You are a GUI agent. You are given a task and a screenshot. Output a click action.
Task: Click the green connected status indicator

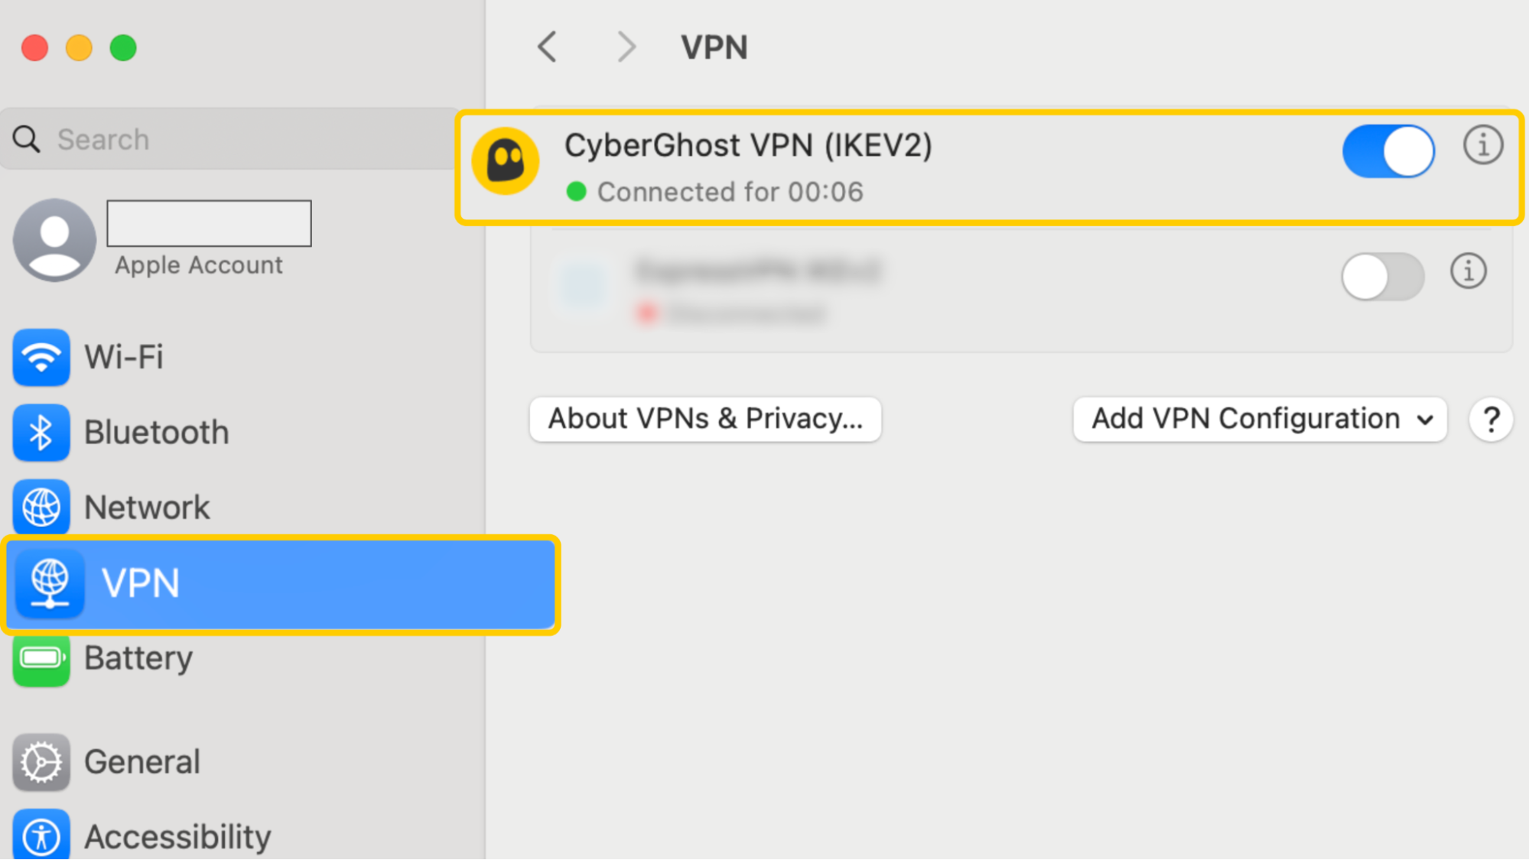[577, 192]
